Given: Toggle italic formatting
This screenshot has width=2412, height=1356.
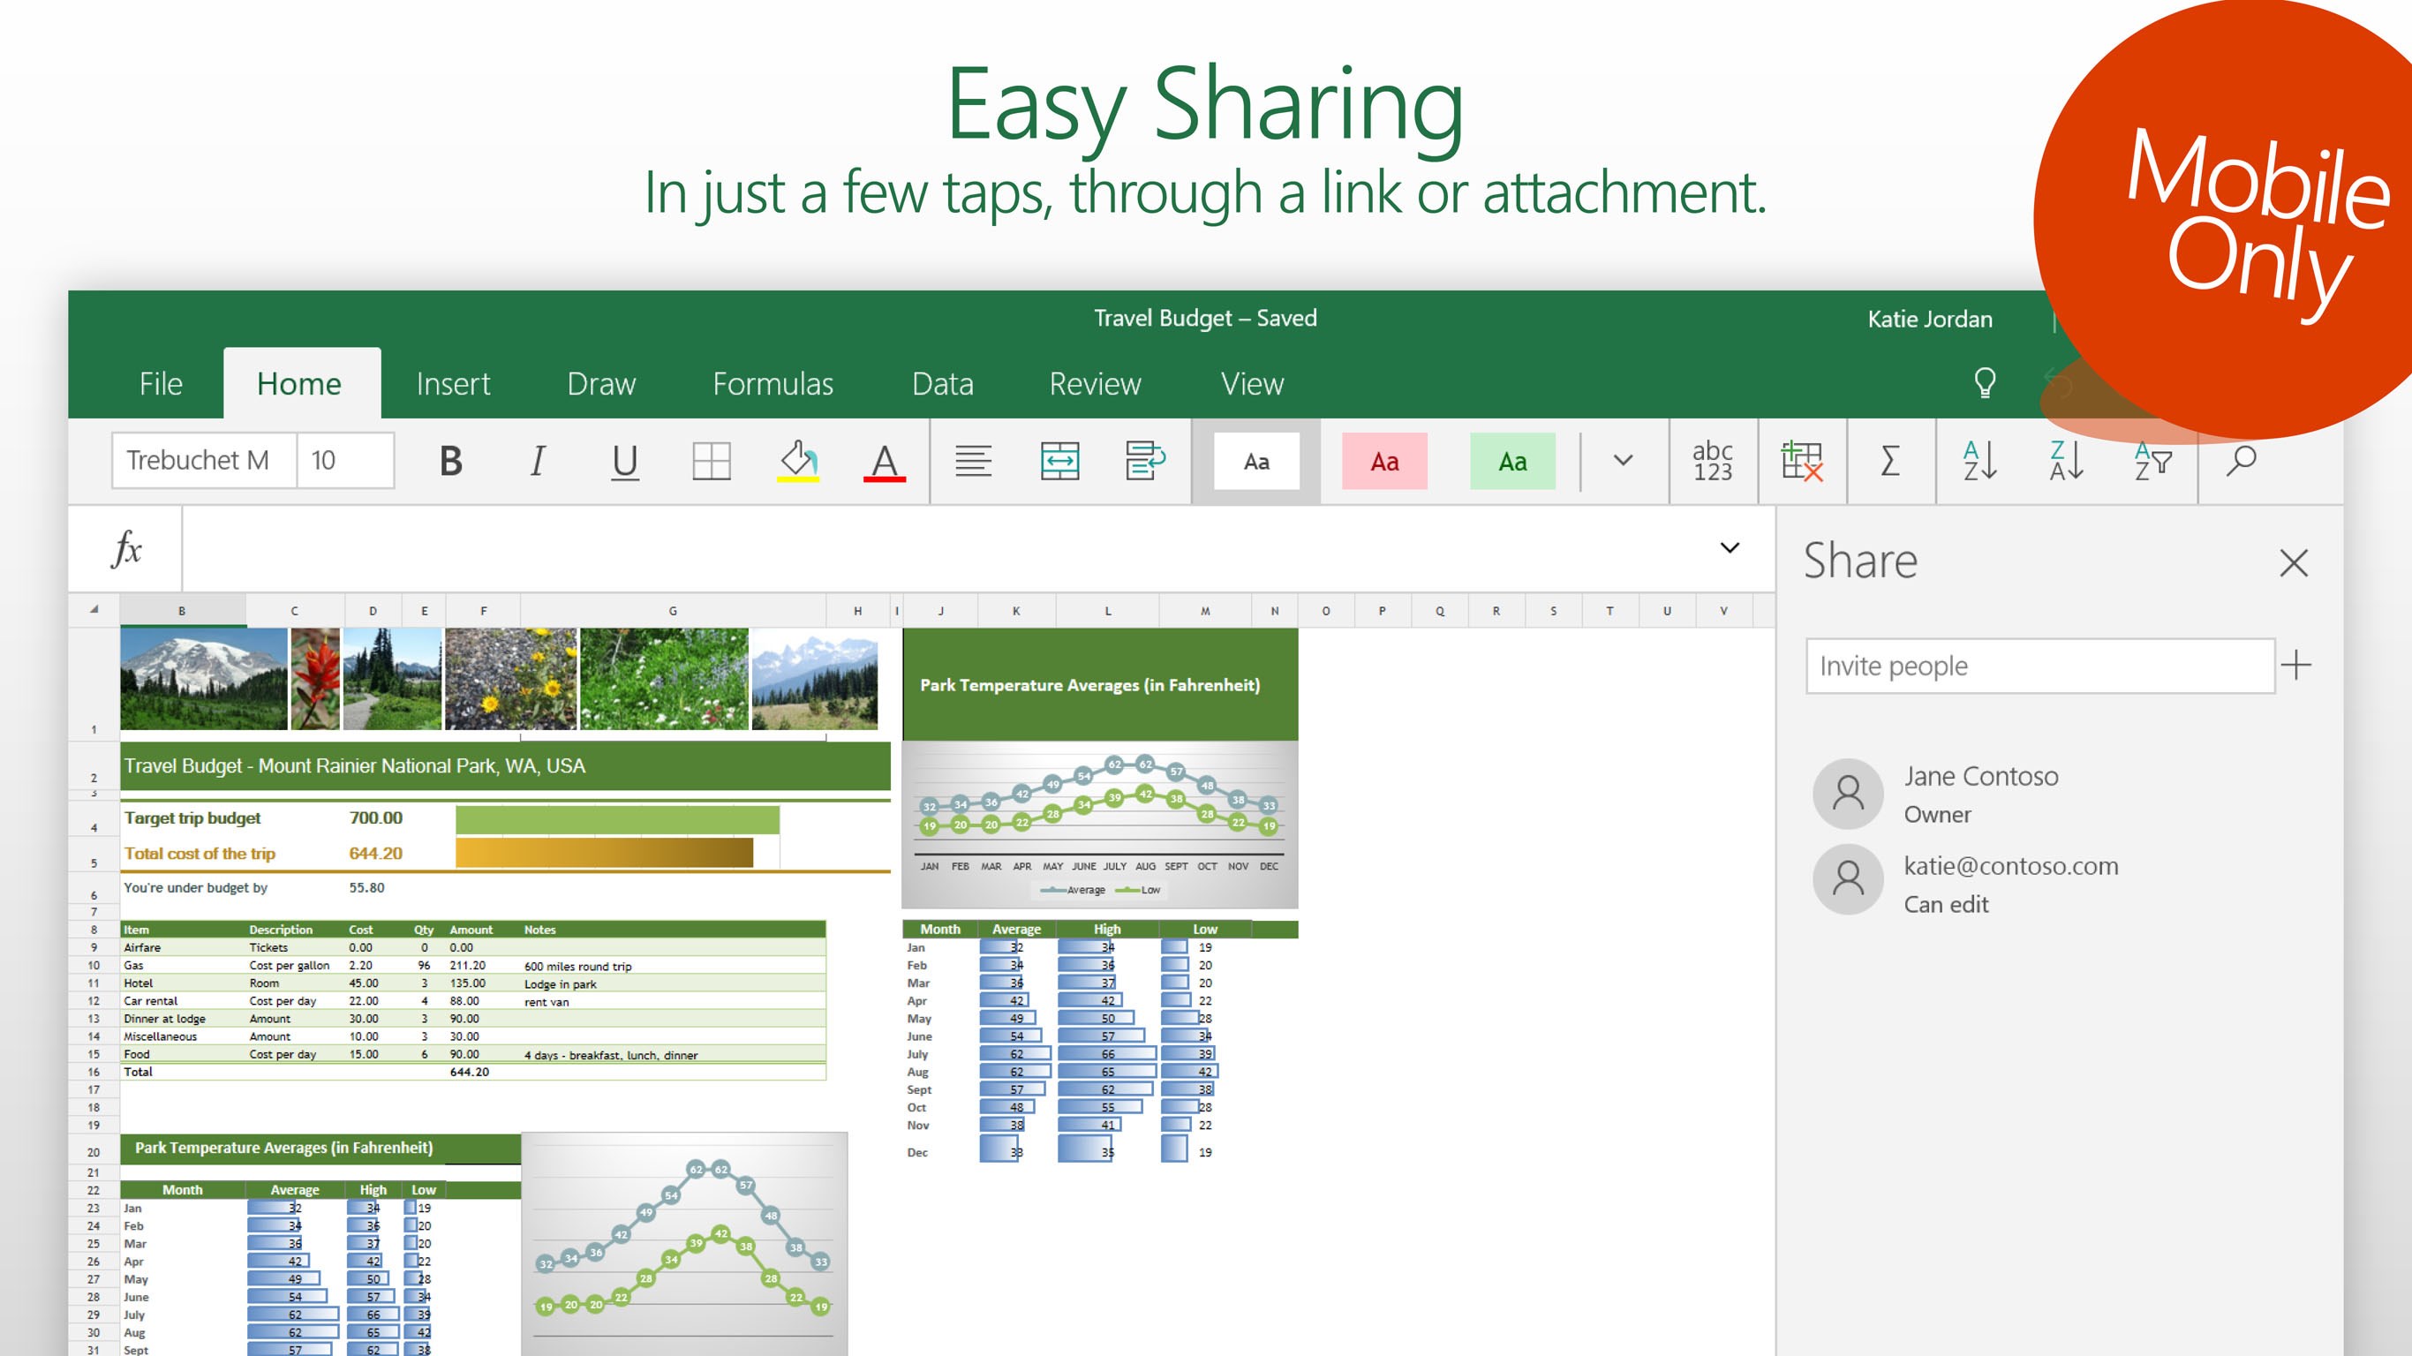Looking at the screenshot, I should coord(538,461).
